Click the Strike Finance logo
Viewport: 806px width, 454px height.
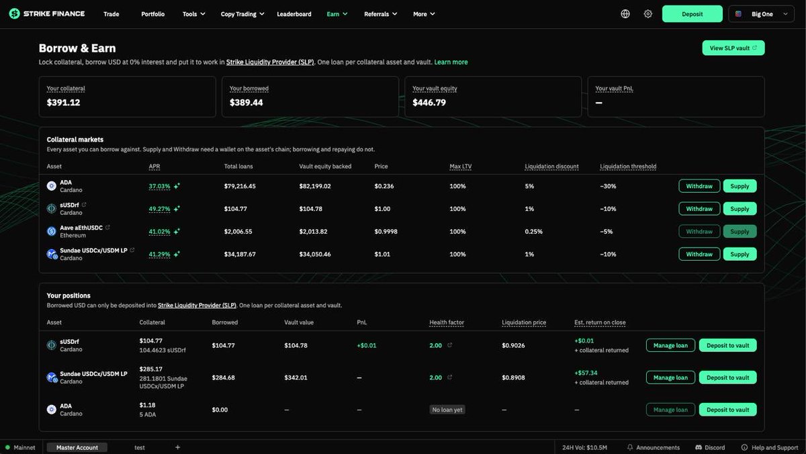[x=47, y=13]
